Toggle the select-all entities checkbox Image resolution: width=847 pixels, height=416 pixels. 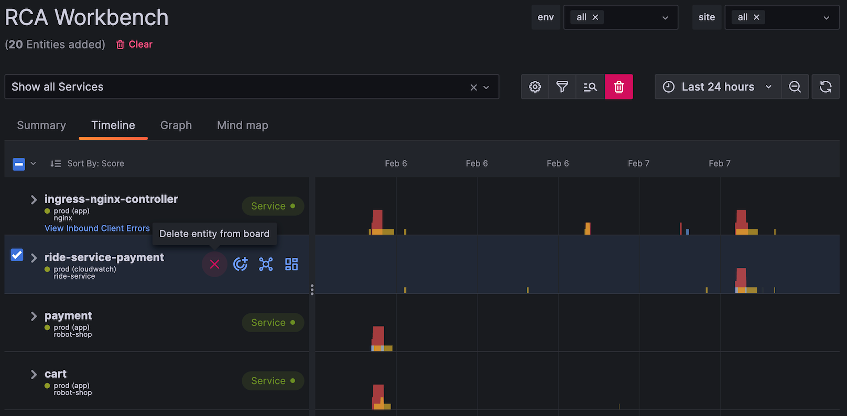19,164
